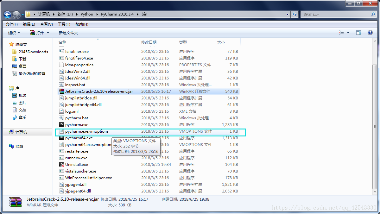Click the music note icon in sidebar
Image resolution: width=380 pixels, height=214 pixels.
tap(15, 117)
